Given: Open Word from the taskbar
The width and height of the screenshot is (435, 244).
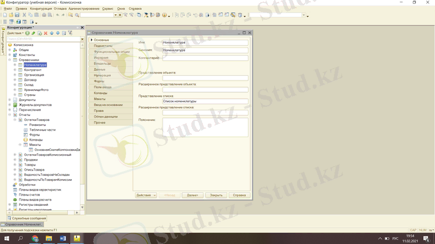Looking at the screenshot, I should pos(63,239).
